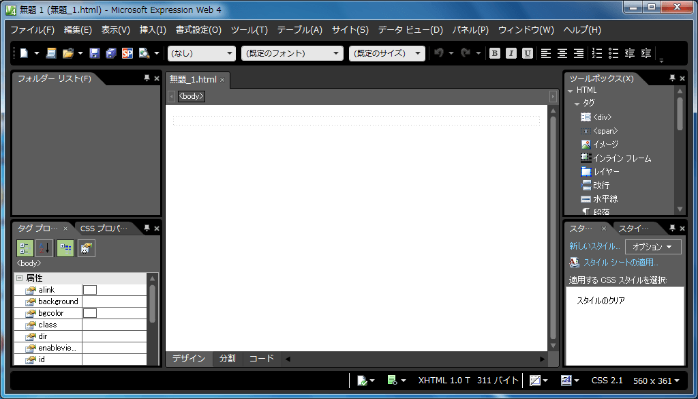Expand the Open folder dropdown arrow
The width and height of the screenshot is (698, 399).
80,53
